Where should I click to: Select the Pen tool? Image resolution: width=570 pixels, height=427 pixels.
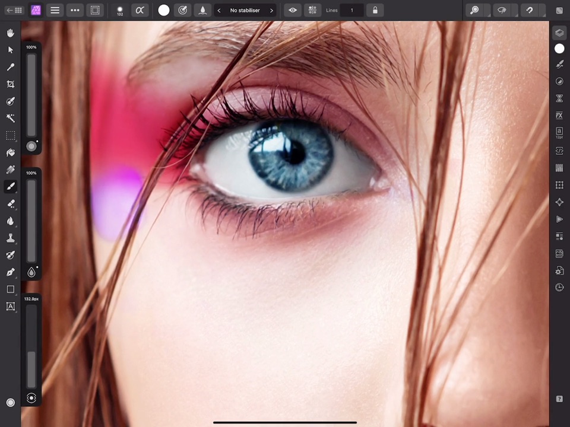pos(10,272)
